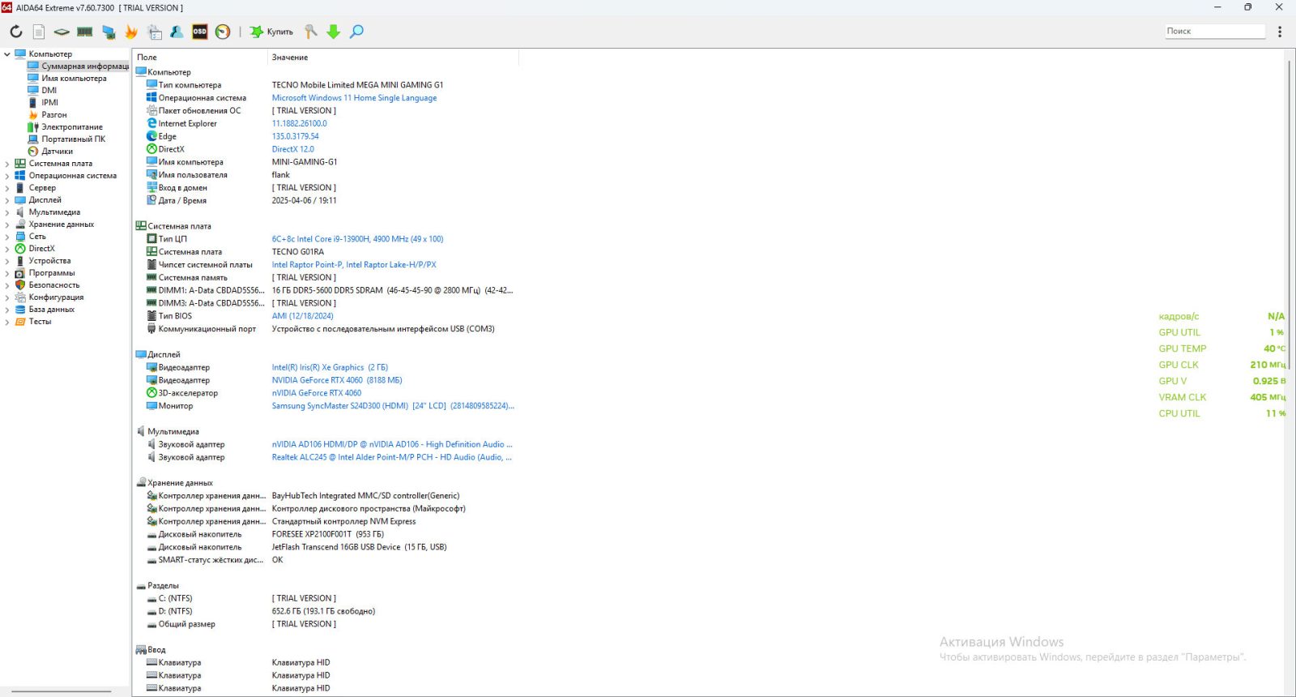Viewport: 1296px width, 697px height.
Task: Expand the Хранение данных tree node
Action: click(x=7, y=224)
